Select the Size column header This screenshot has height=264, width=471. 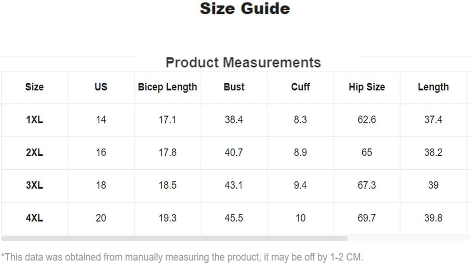(35, 87)
